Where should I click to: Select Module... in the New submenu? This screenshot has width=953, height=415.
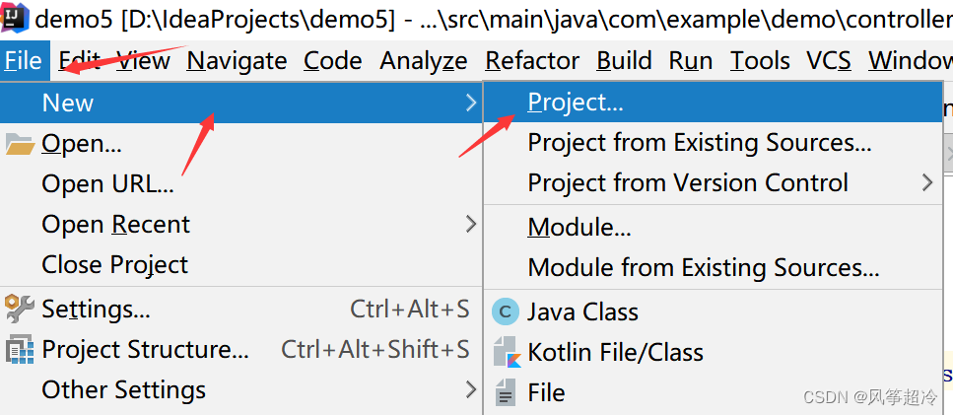(579, 228)
